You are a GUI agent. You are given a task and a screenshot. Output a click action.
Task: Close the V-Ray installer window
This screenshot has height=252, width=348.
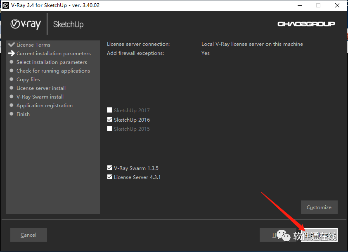[337, 5]
